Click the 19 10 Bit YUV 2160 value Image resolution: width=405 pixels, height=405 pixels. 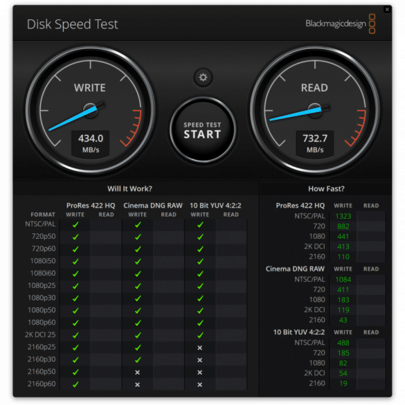point(343,384)
